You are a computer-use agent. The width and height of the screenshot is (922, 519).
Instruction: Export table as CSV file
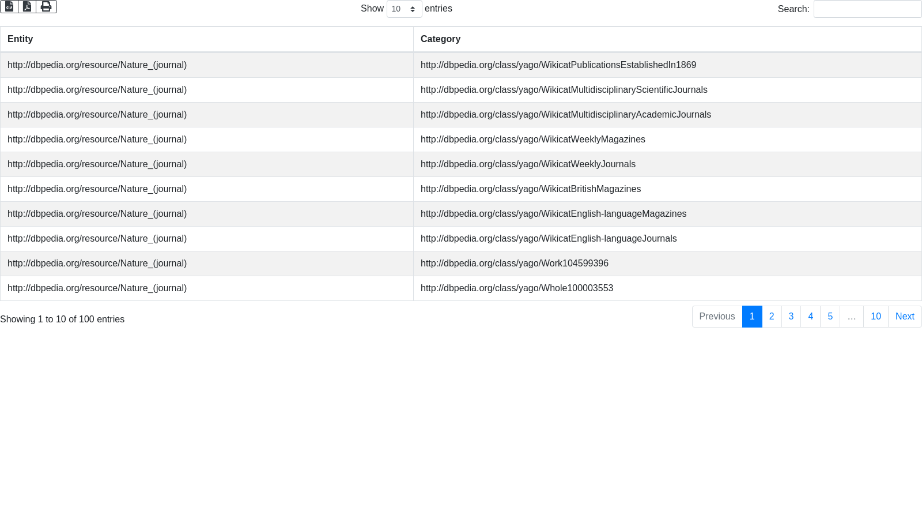tap(9, 6)
